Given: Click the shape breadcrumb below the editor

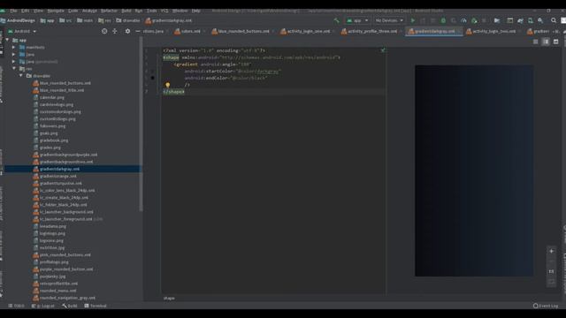Looking at the screenshot, I should [x=169, y=299].
